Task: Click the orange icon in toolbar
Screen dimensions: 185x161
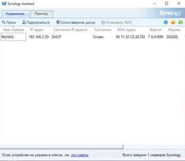Action: (173, 22)
